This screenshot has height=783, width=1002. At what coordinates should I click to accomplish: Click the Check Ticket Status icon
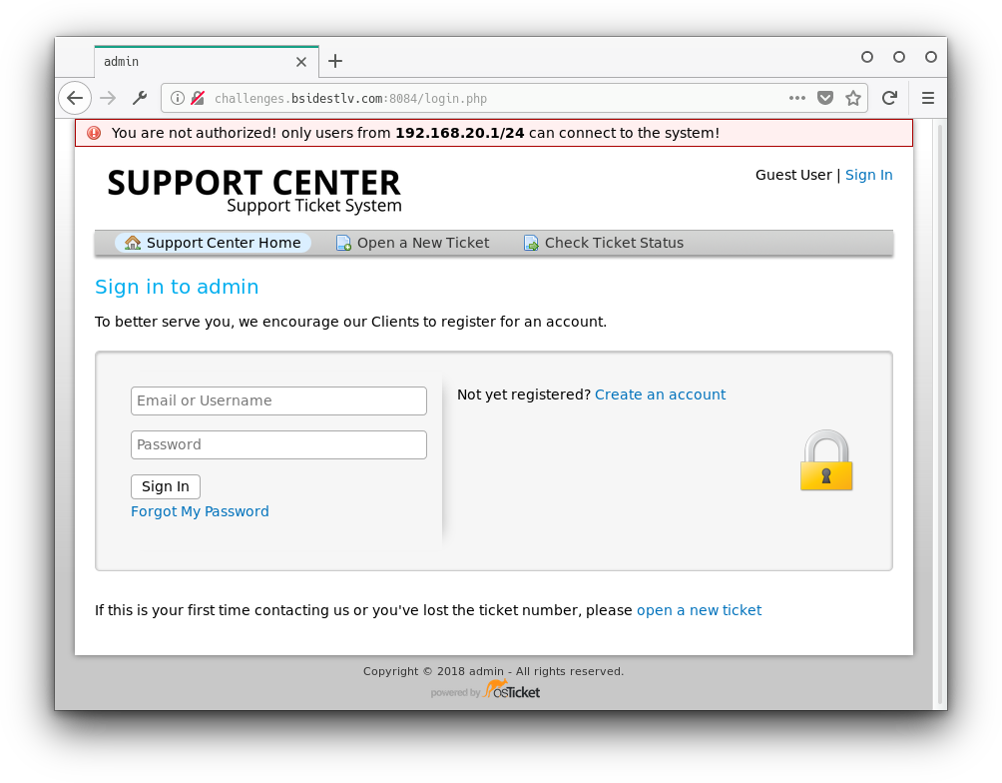tap(530, 242)
